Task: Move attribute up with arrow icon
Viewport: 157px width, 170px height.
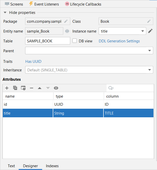Action: (x=40, y=88)
